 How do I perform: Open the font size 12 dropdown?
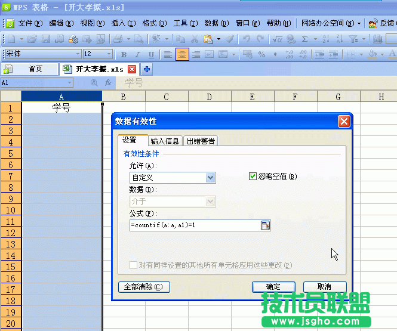[109, 54]
